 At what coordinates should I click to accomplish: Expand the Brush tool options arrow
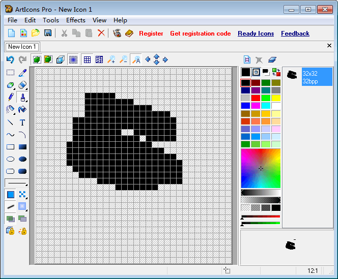26,101
